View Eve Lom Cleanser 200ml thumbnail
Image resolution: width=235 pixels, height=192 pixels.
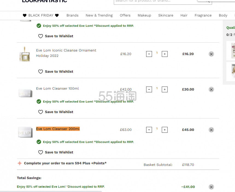pos(25,132)
